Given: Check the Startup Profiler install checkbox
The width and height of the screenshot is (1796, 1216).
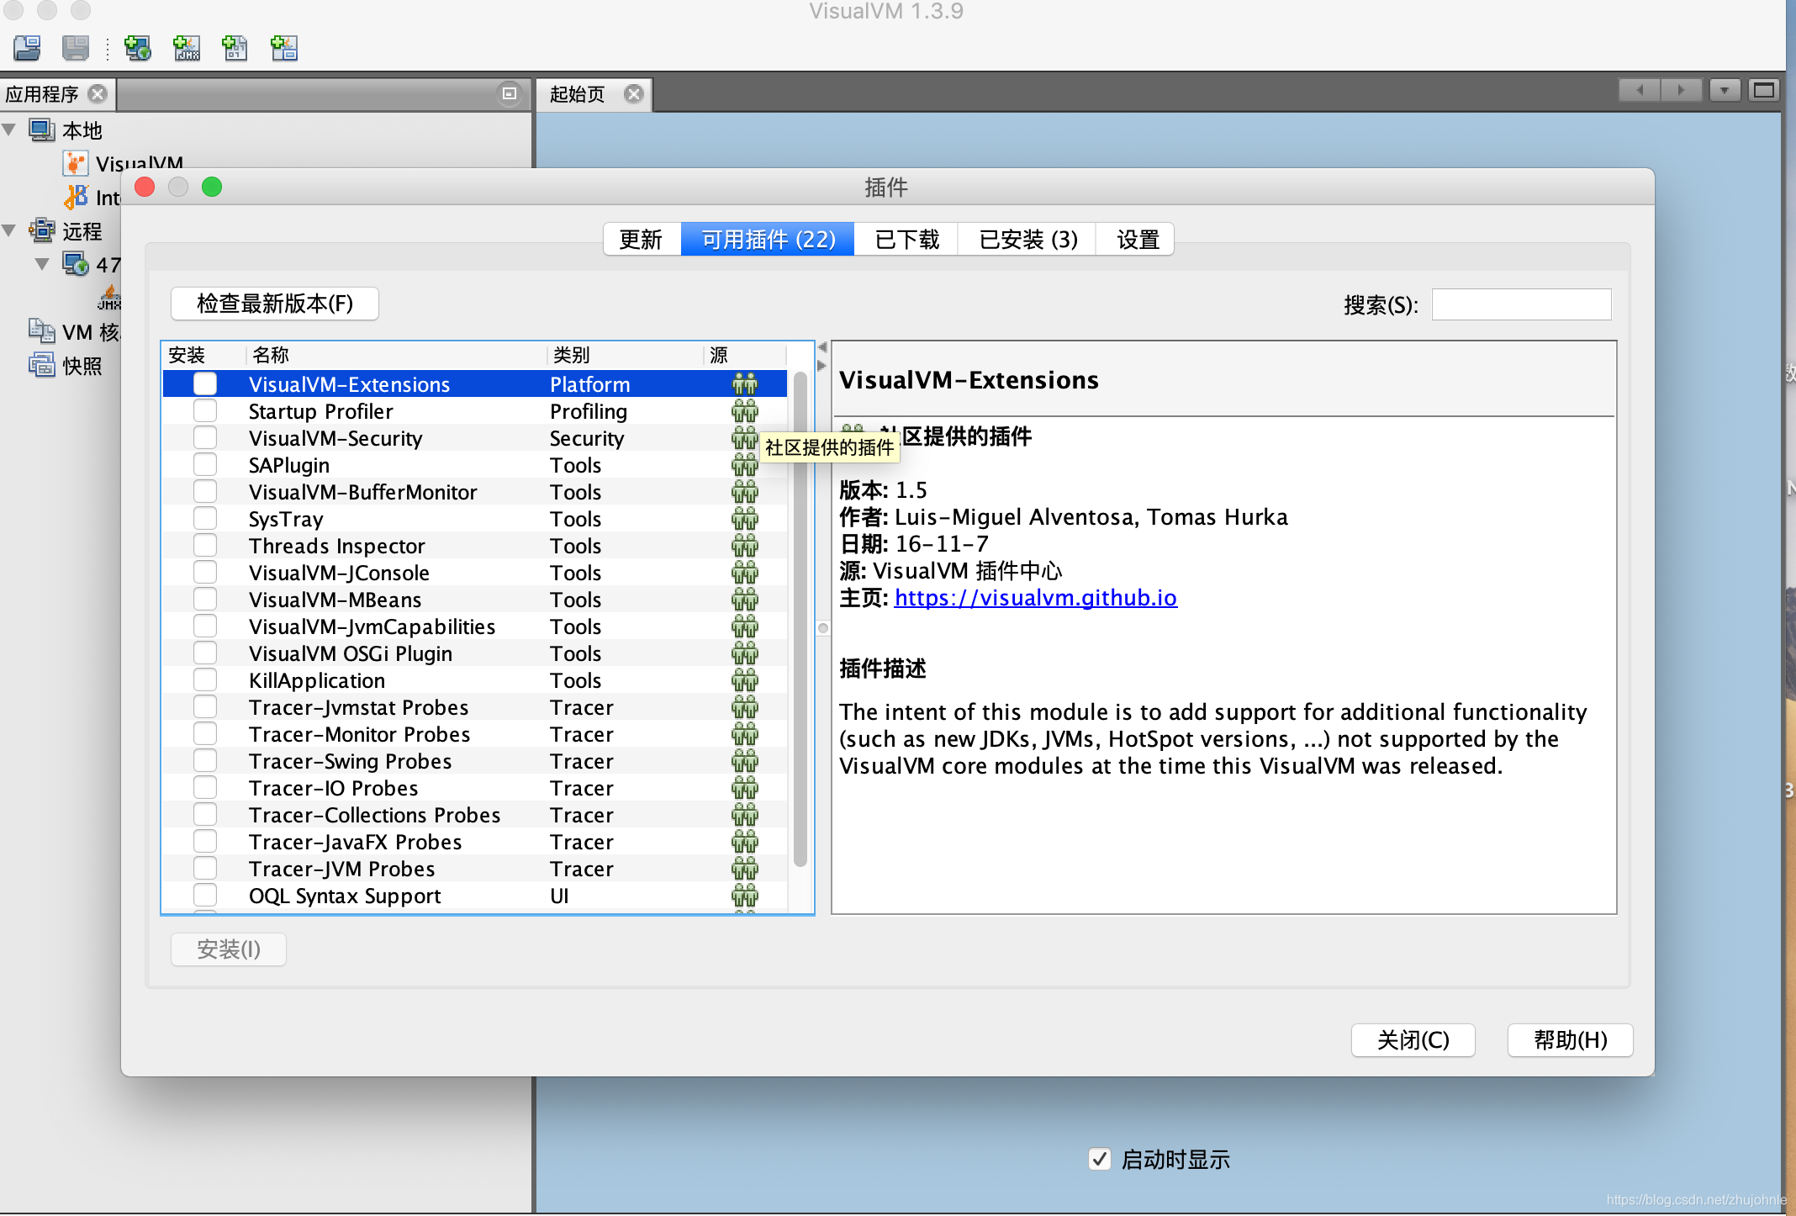Looking at the screenshot, I should (205, 411).
